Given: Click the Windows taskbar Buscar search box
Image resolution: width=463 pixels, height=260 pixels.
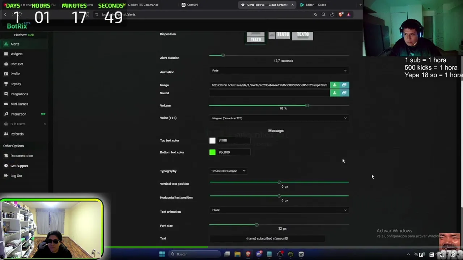Looking at the screenshot, I should [195, 254].
